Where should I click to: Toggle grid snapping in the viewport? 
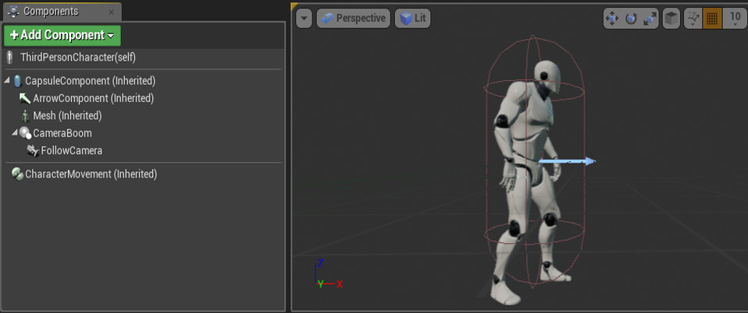[x=712, y=19]
